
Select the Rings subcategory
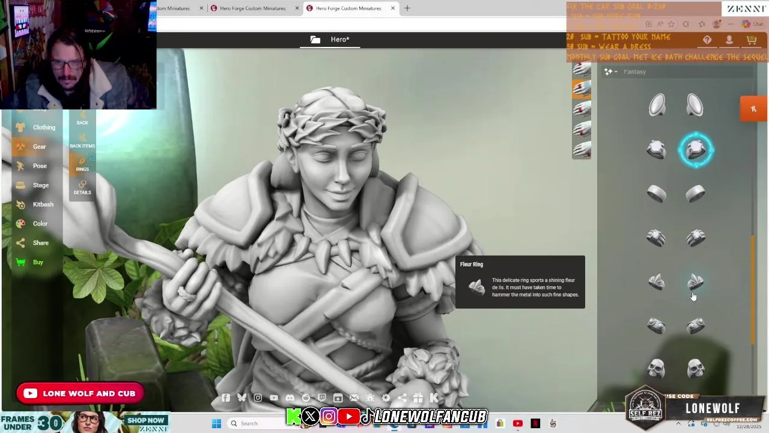82,164
